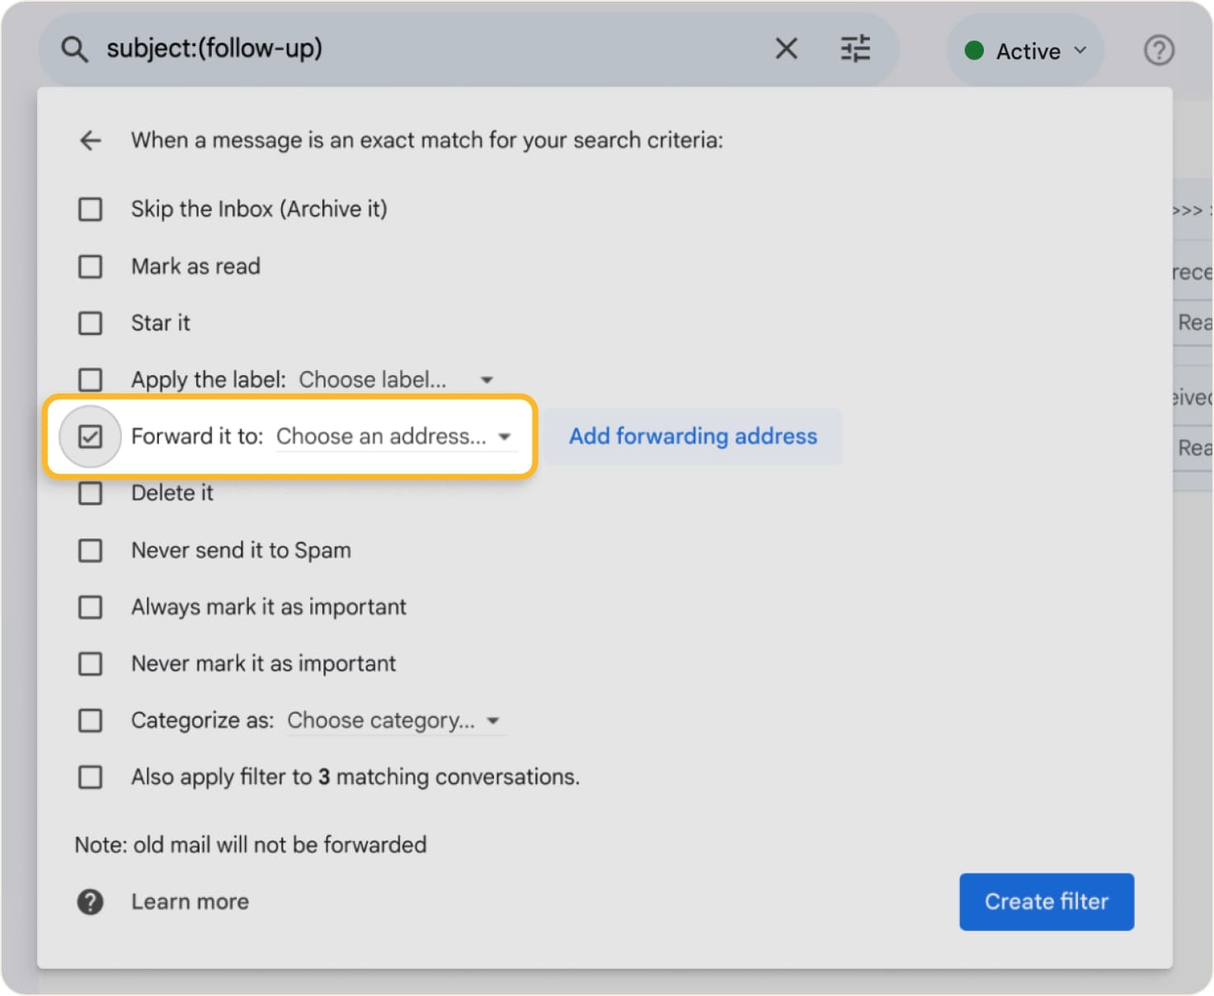Enable Also apply filter to 3 matching conversations
Screen dimensions: 1214x996
tap(90, 777)
